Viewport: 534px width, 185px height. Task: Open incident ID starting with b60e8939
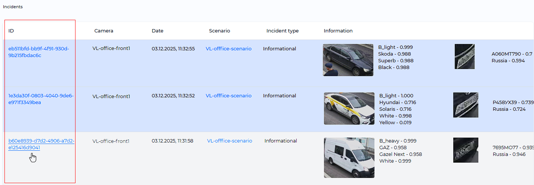(x=41, y=144)
